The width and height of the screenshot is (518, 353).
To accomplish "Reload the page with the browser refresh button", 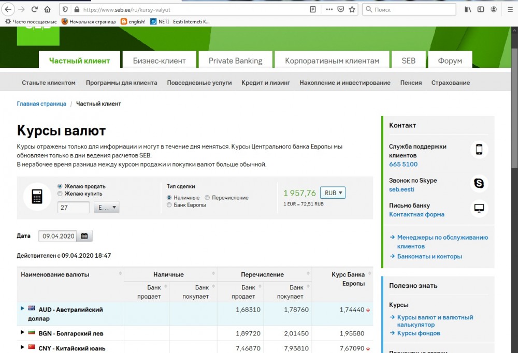I will point(35,9).
